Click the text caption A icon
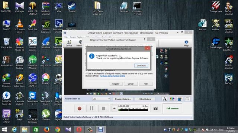 [x=164, y=99]
